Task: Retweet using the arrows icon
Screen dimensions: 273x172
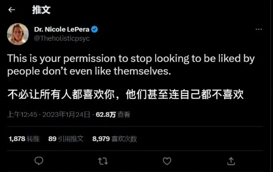Action: tap(103, 161)
